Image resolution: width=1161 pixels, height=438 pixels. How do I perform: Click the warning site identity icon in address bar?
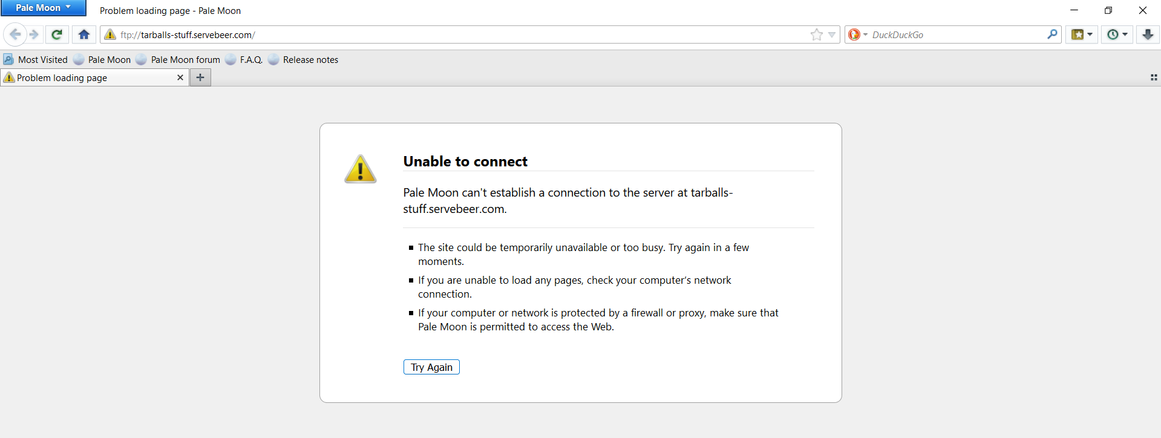pos(110,34)
